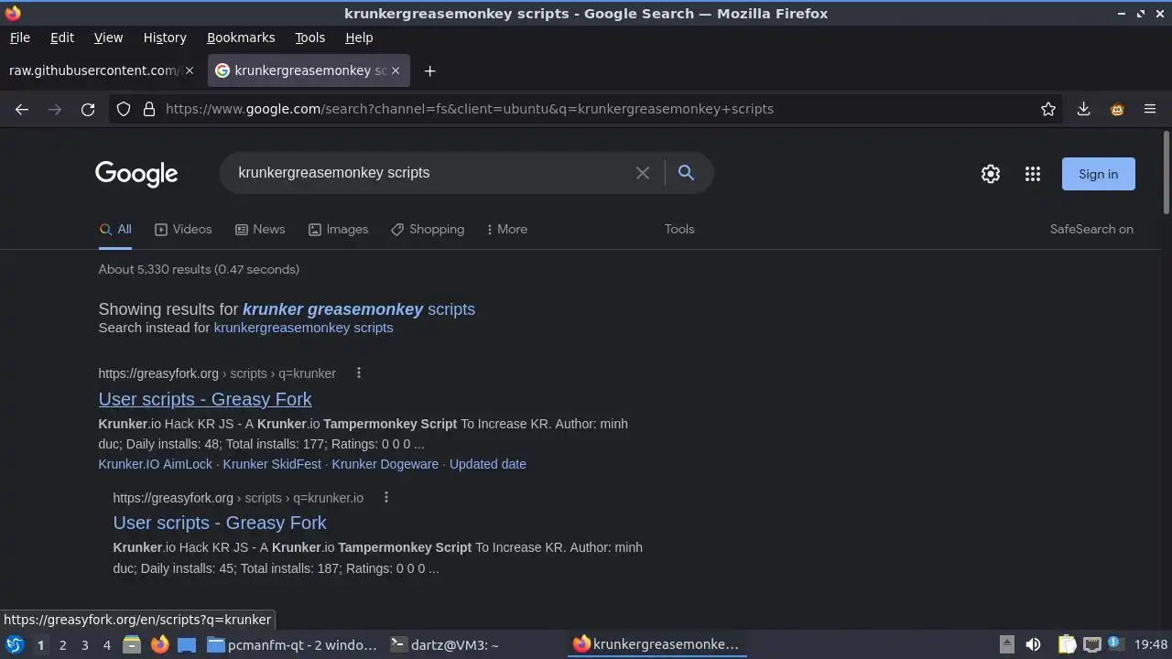Follow corrected krunker greasemonkey scripts link

[x=359, y=309]
